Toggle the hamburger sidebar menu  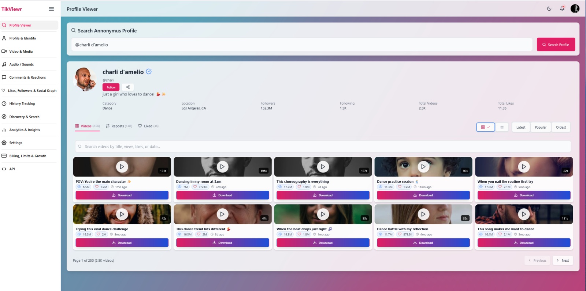tap(51, 9)
